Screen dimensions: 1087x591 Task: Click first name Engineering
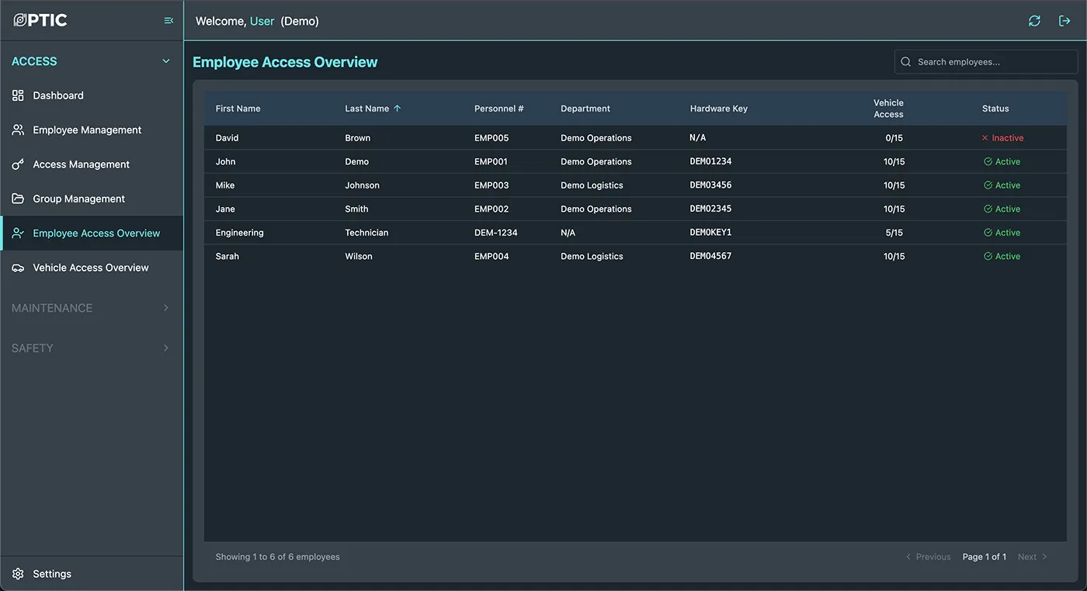pos(240,233)
